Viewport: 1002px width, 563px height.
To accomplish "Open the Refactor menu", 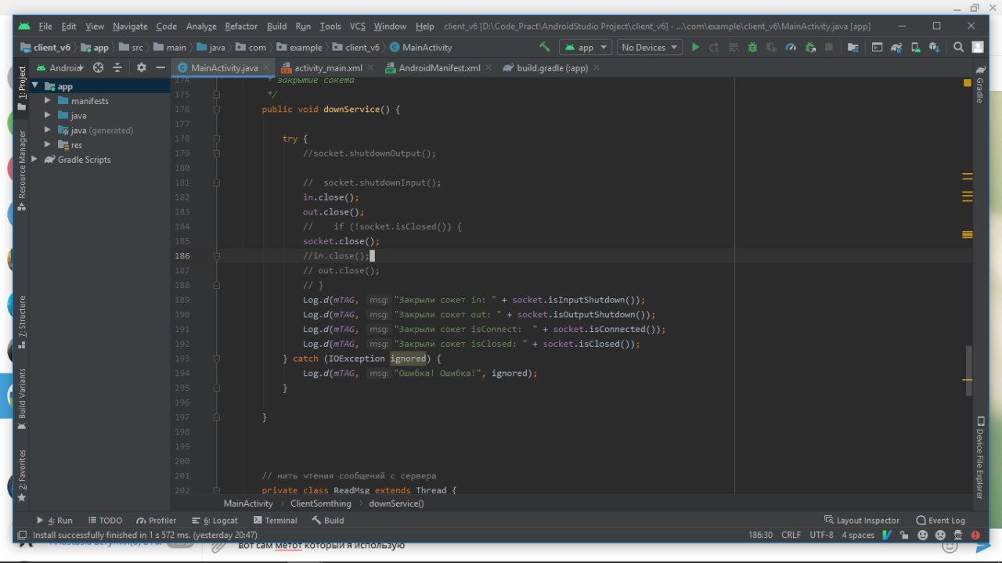I will (241, 26).
